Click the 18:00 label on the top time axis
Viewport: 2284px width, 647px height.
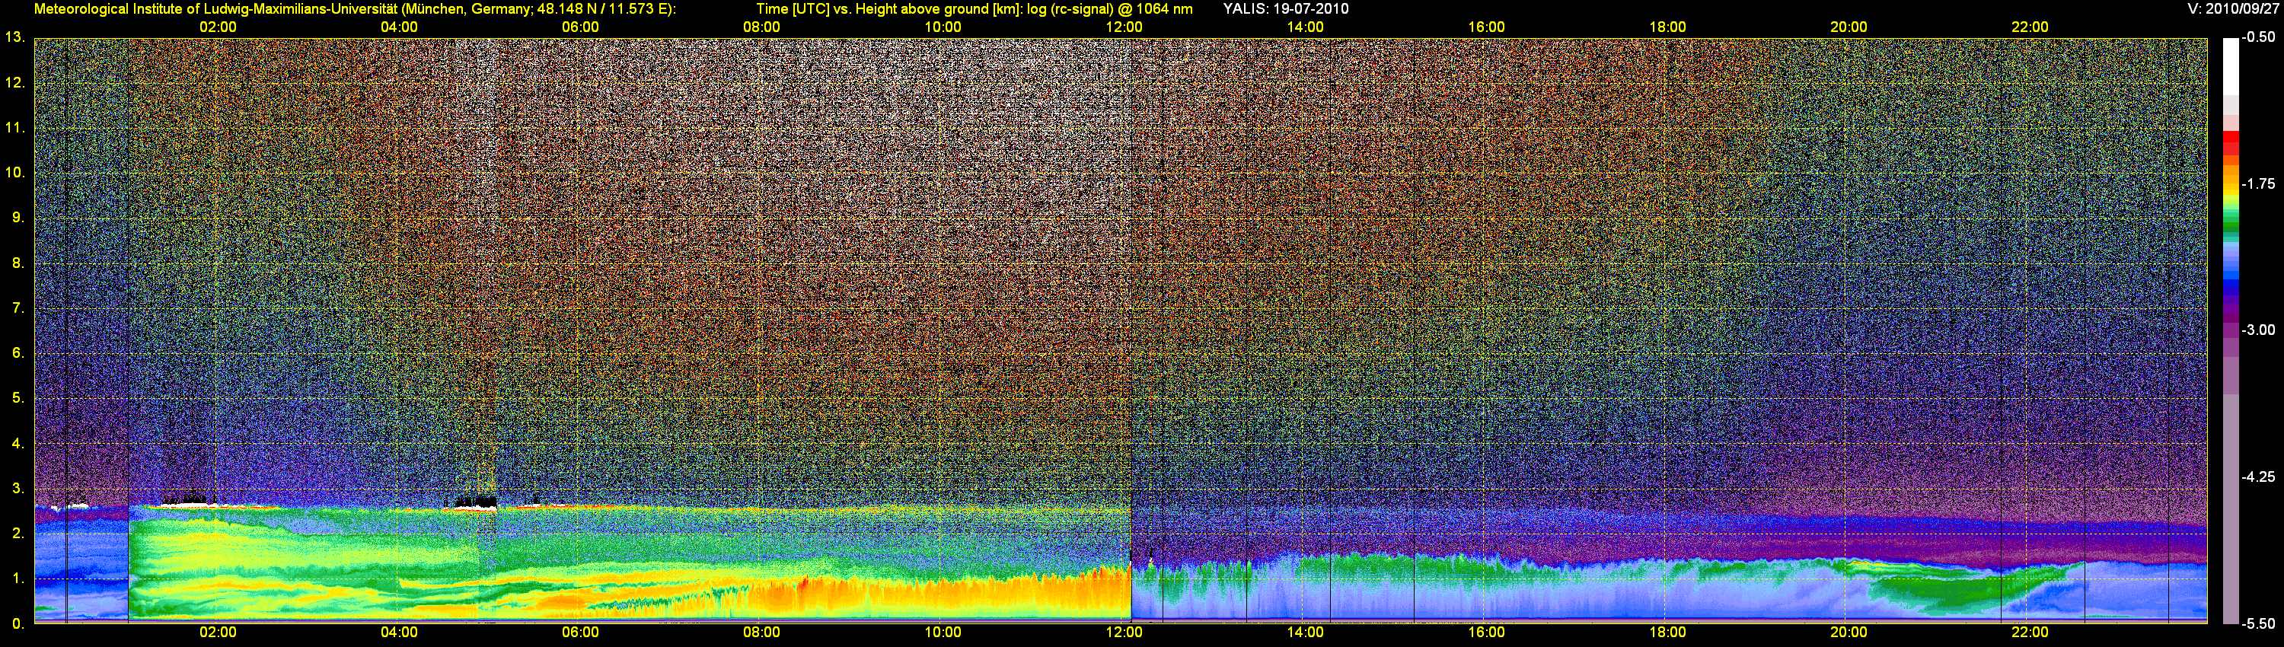1668,27
